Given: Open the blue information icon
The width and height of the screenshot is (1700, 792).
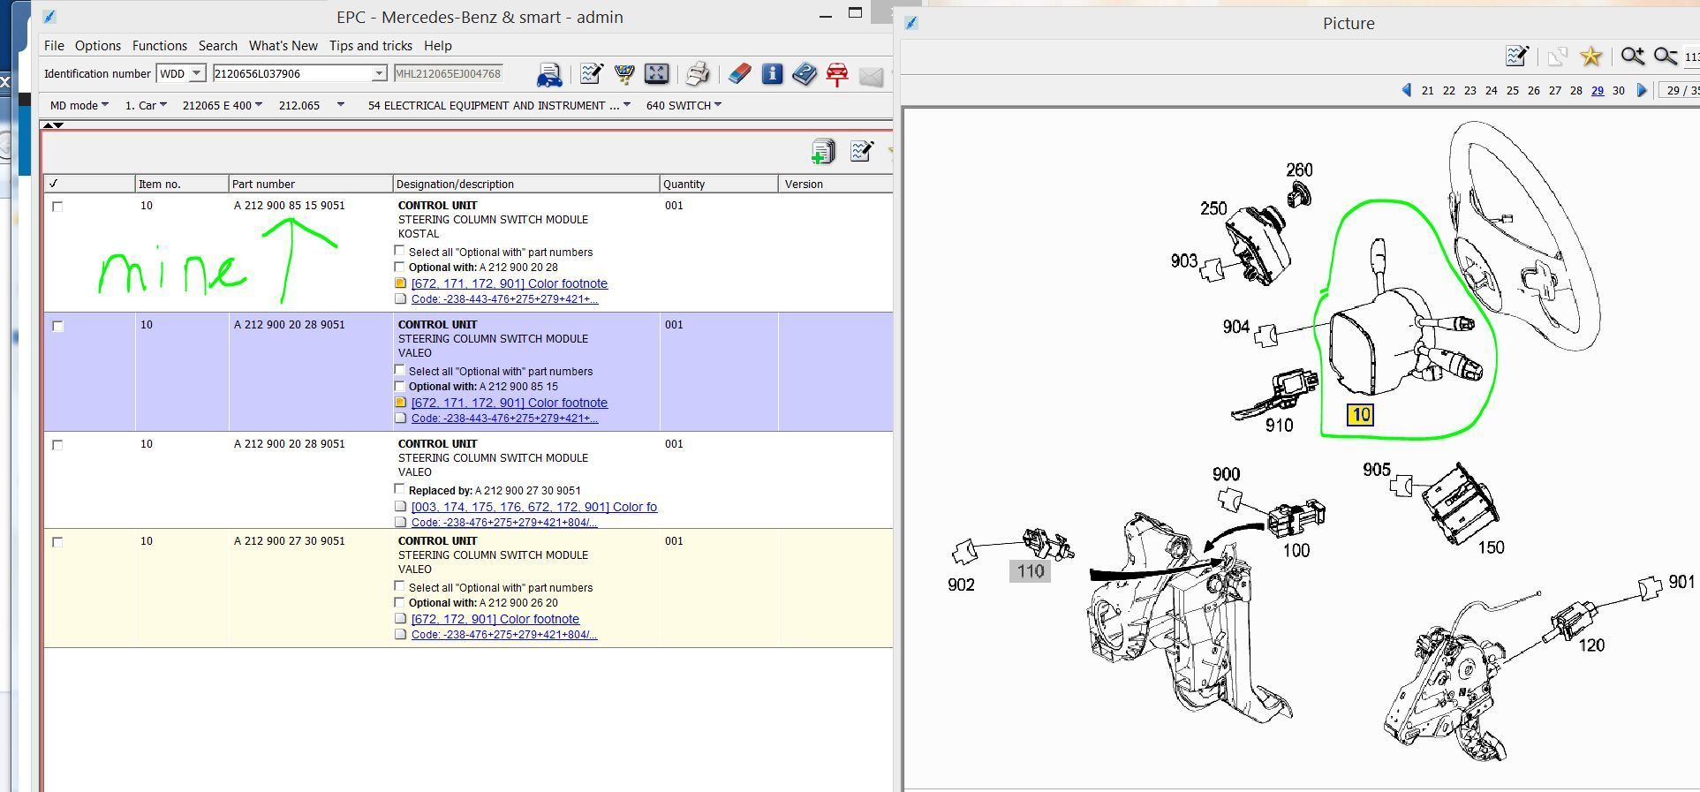Looking at the screenshot, I should (x=772, y=74).
